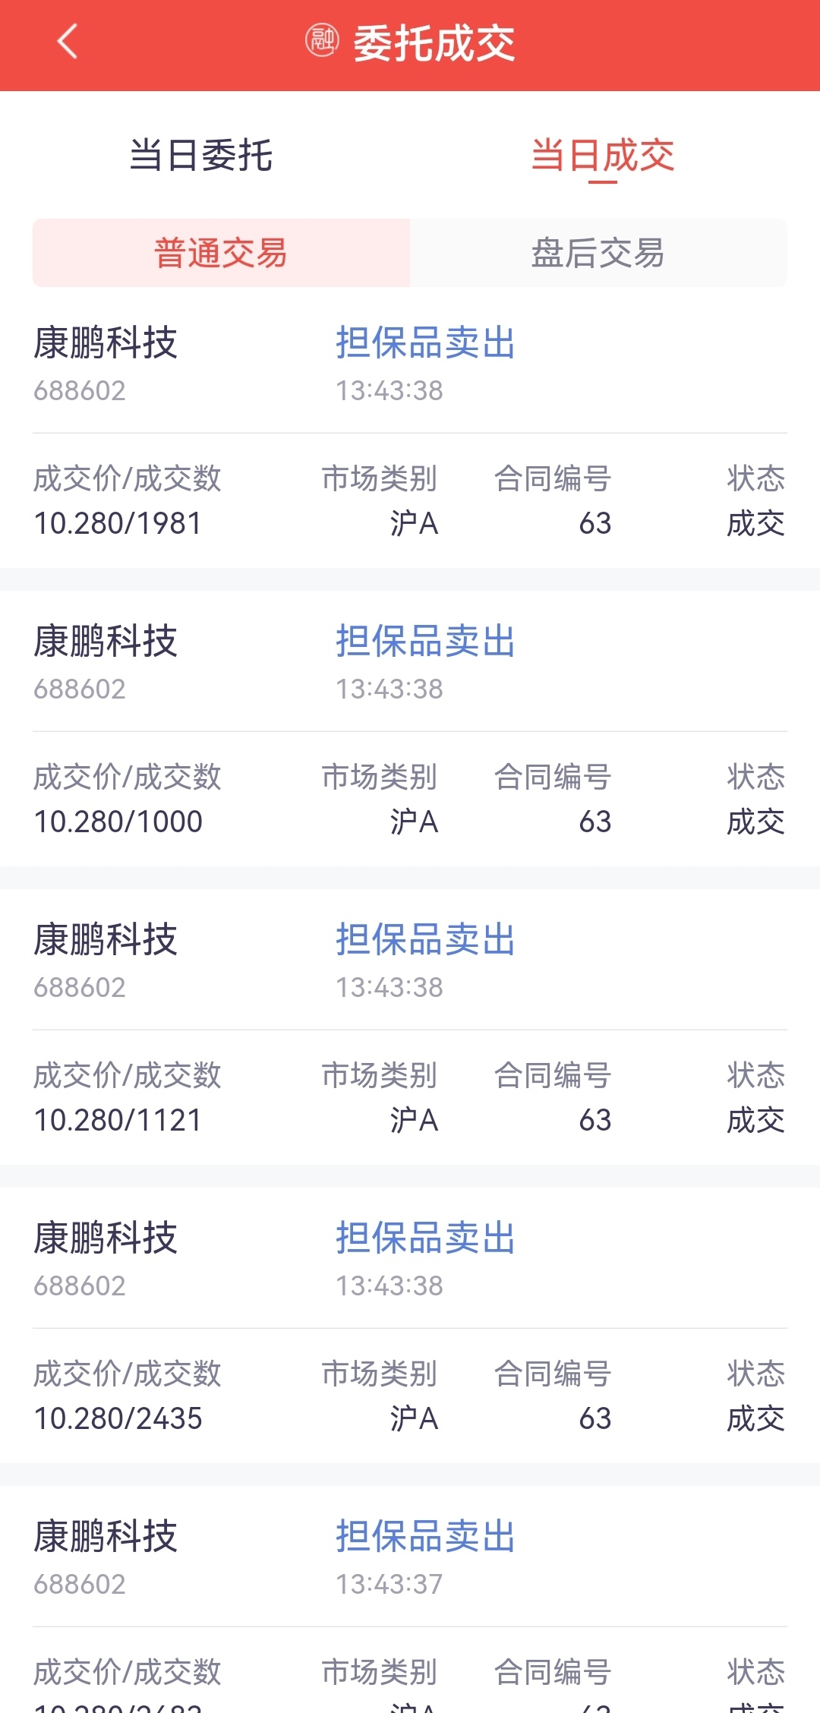
Task: Open 康鹏科技 trade with 1121 shares
Action: pyautogui.click(x=410, y=1027)
